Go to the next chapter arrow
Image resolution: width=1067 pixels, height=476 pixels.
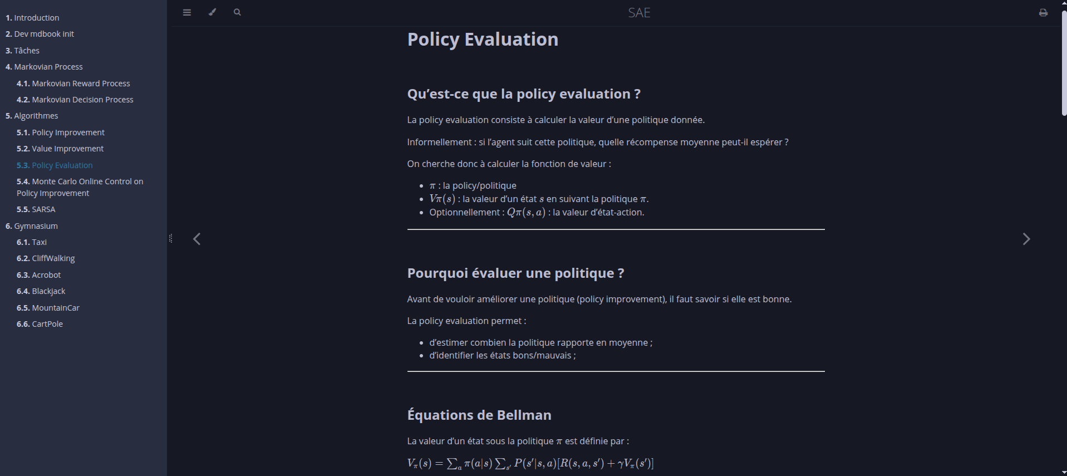click(1026, 239)
